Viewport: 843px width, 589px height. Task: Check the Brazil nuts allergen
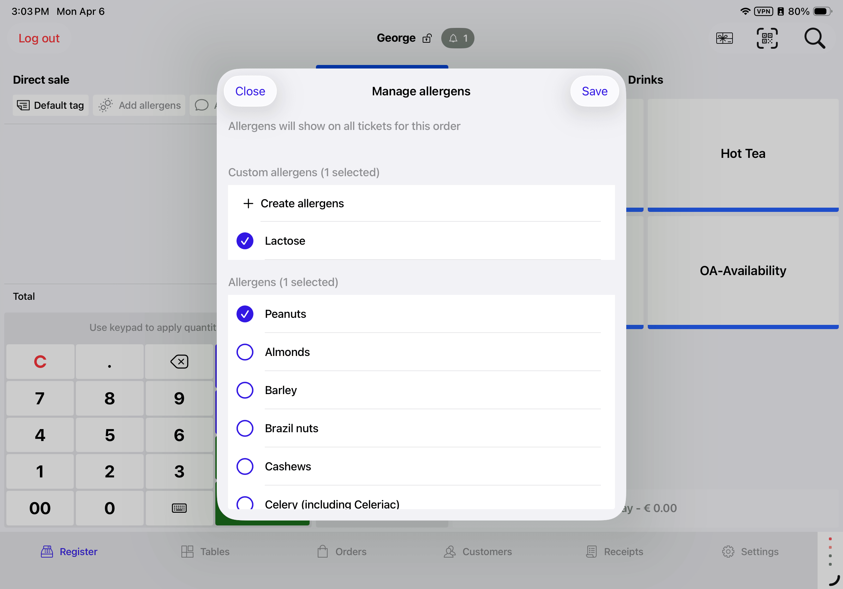tap(245, 428)
